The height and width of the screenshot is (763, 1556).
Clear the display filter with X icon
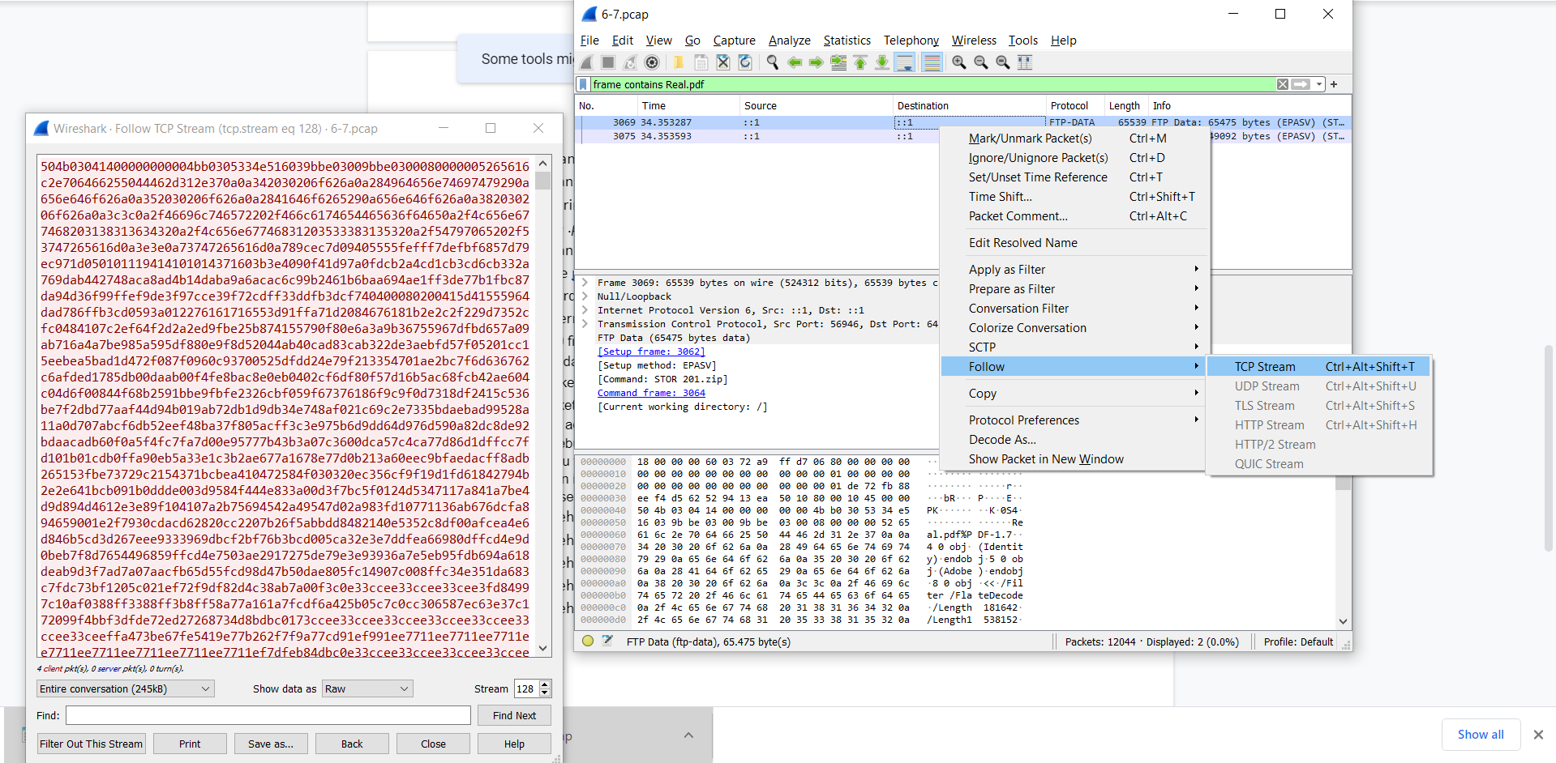click(x=1283, y=84)
